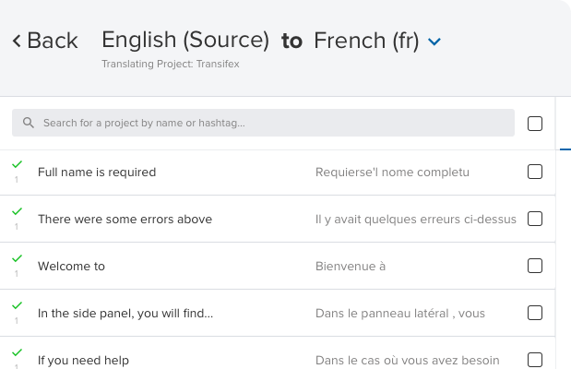
Task: Tick the 'If you need help' row checkbox
Action: click(x=535, y=360)
